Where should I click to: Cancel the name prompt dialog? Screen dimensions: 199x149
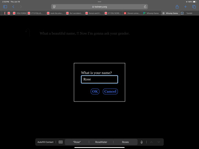pyautogui.click(x=110, y=92)
